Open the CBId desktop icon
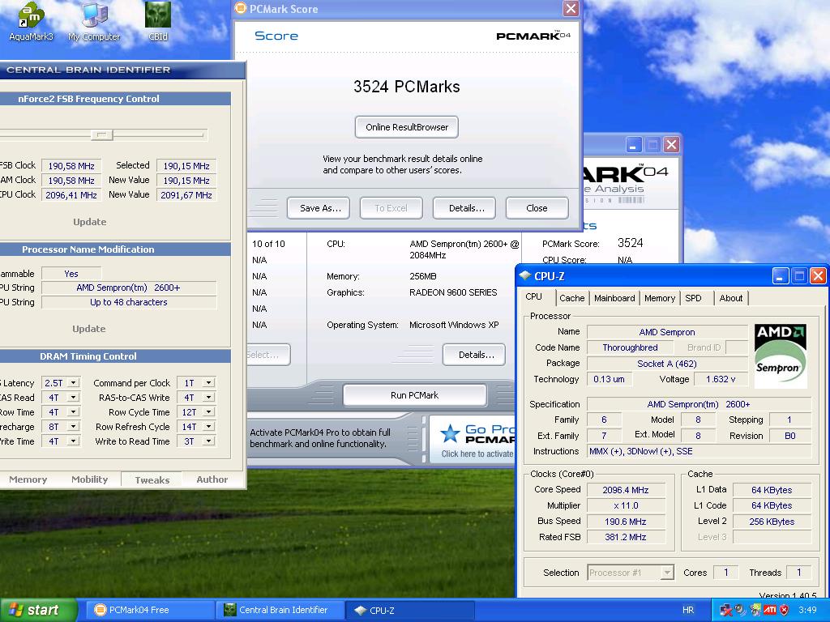Image resolution: width=830 pixels, height=622 pixels. tap(158, 21)
